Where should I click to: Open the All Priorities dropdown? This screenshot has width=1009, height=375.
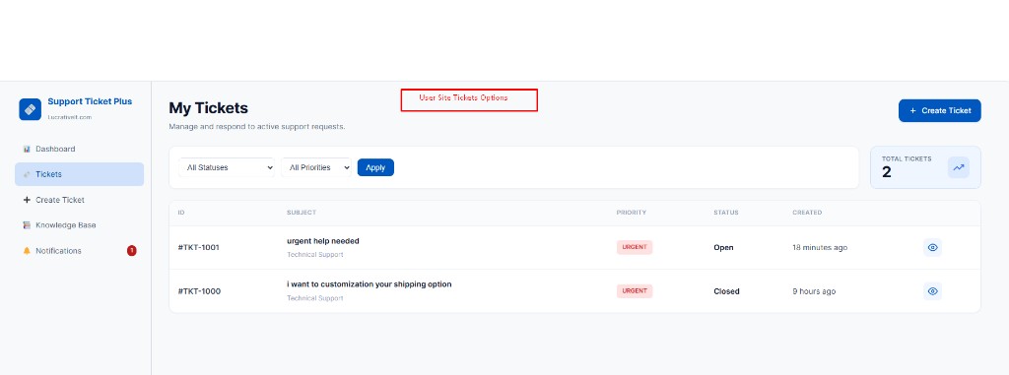316,167
